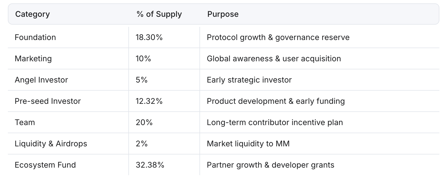The height and width of the screenshot is (183, 445).
Task: Click the 'Protocol growth & governance reserve' text
Action: click(278, 37)
